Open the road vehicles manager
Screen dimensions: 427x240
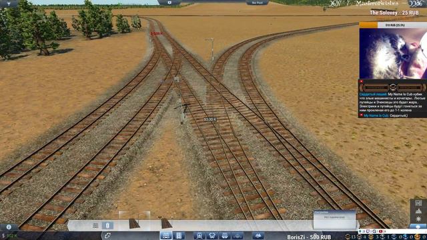click(212, 235)
